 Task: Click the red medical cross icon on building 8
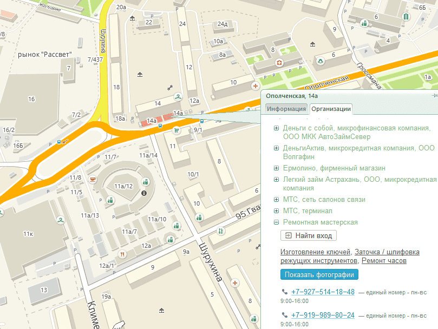279,63
